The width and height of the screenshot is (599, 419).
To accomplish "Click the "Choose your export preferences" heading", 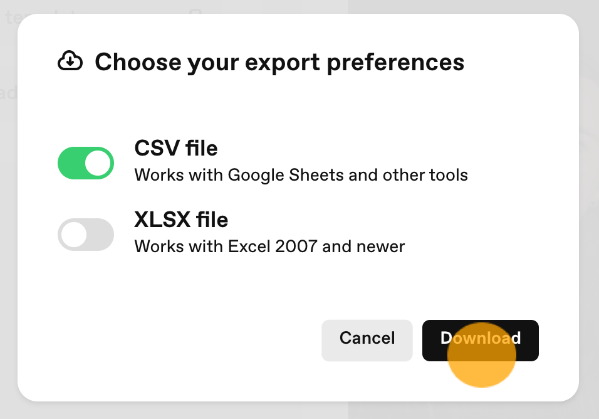I will click(279, 62).
